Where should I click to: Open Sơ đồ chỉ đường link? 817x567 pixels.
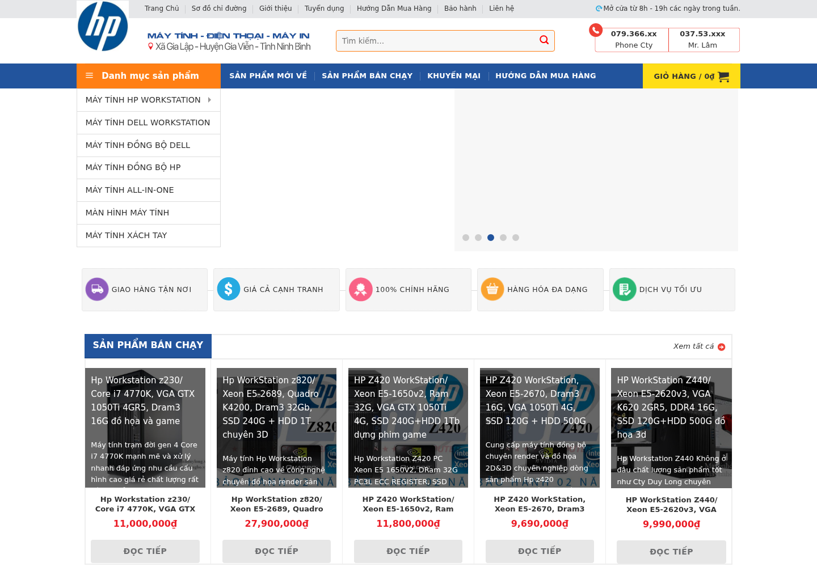click(x=219, y=9)
